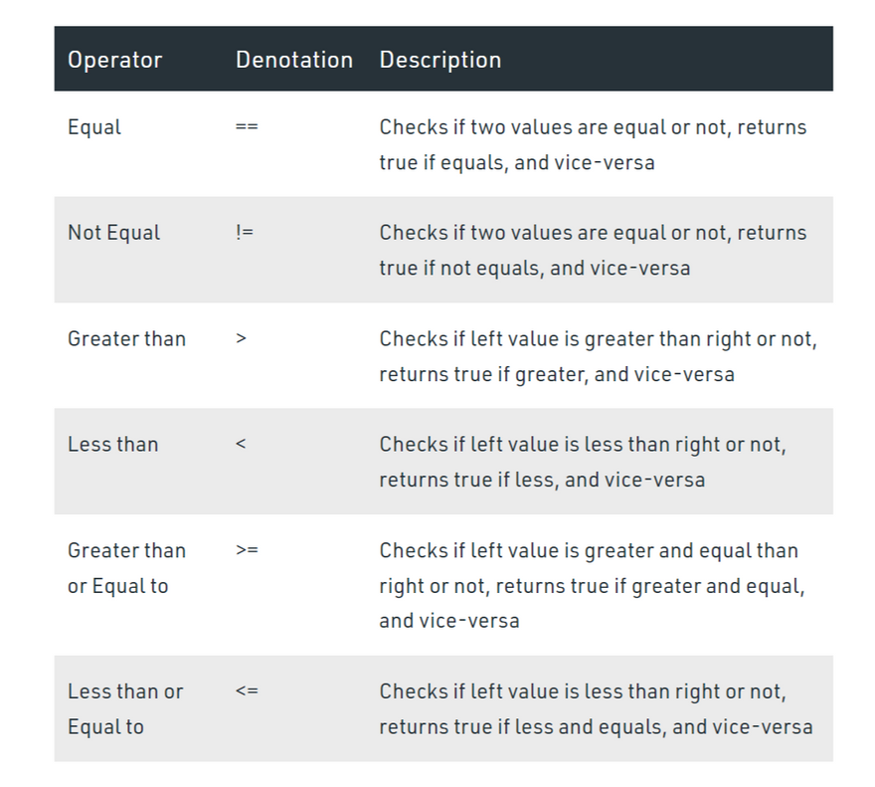
Task: Click description mentioning 'true if not equals'
Action: 534,268
